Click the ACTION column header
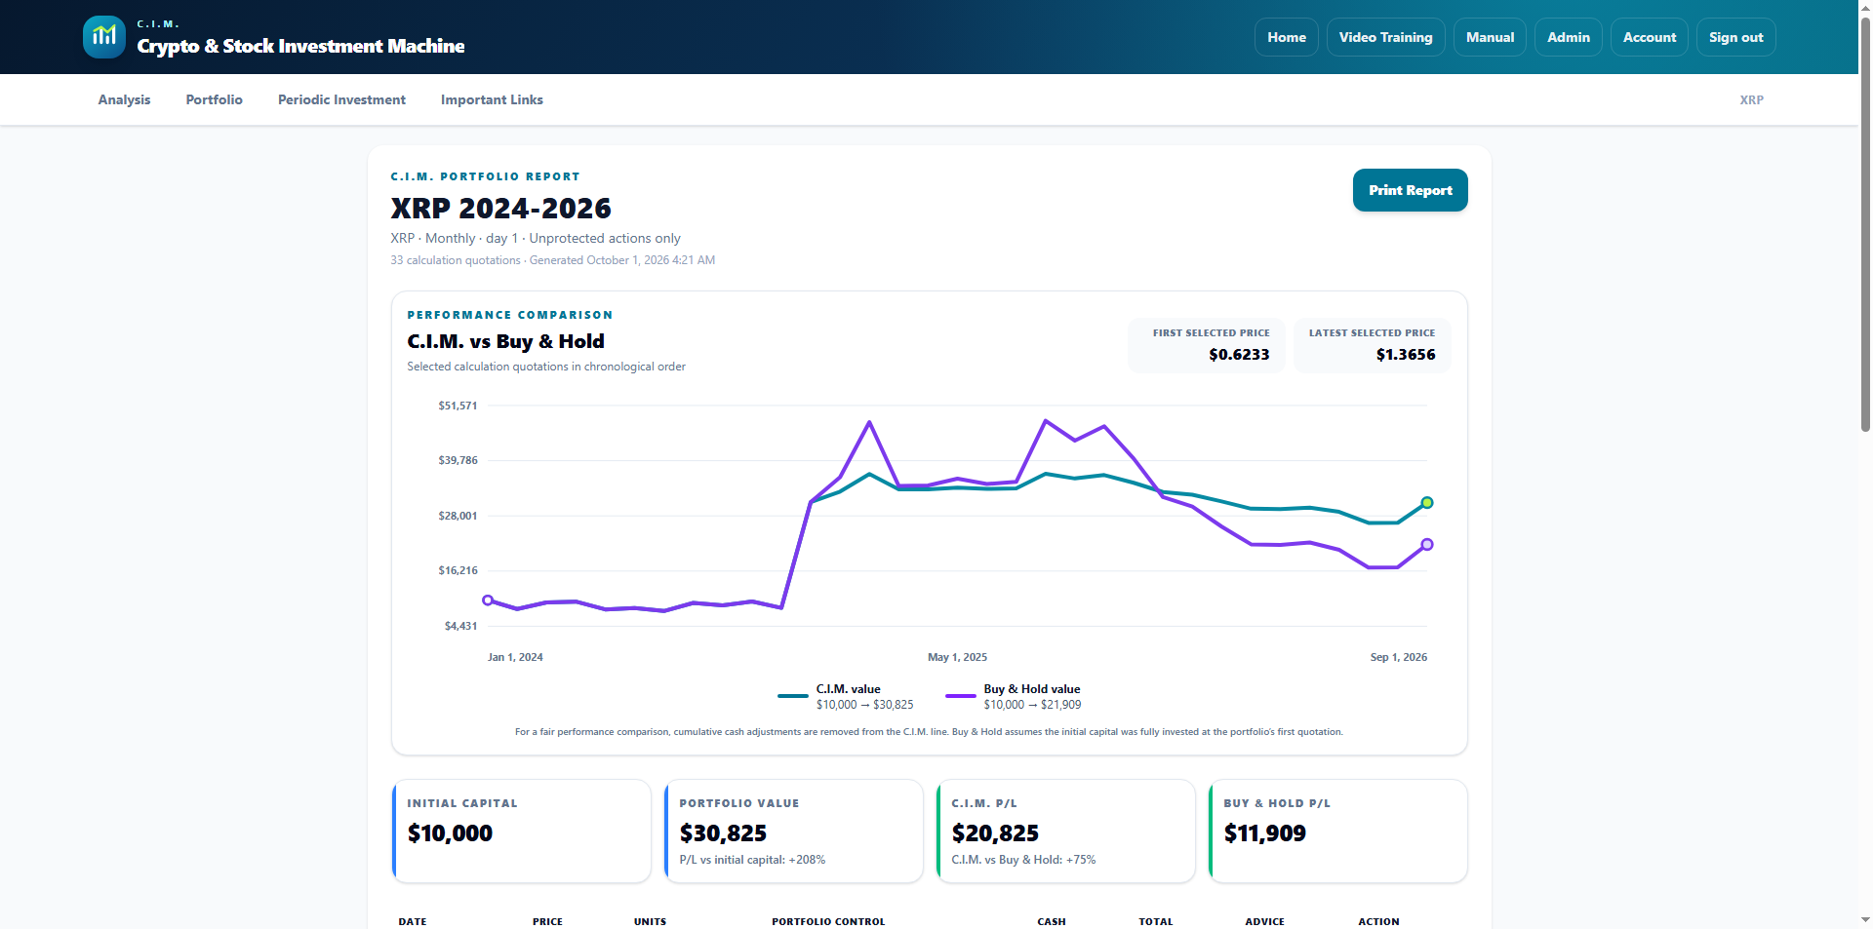This screenshot has height=929, width=1873. coord(1378,921)
